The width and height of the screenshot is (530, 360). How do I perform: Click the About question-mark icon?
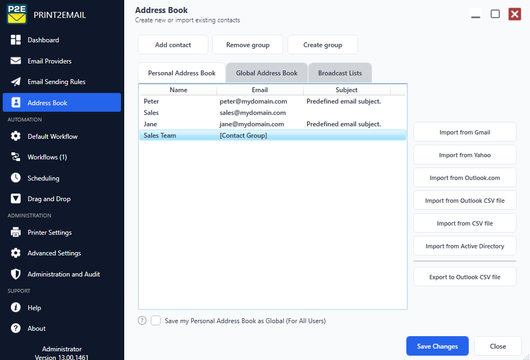[x=16, y=328]
